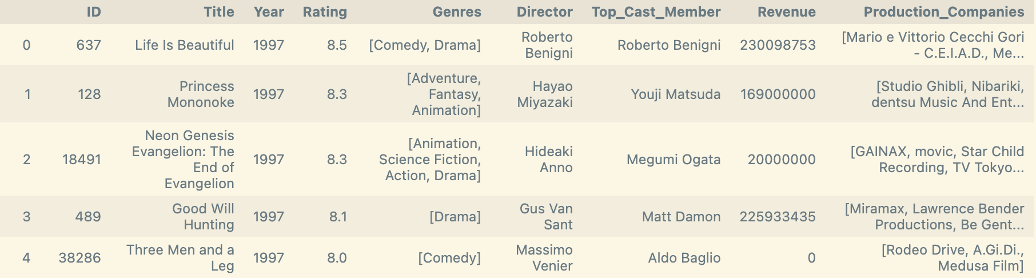Select the Production_Companies column header
This screenshot has width=1036, height=278.
(x=944, y=12)
